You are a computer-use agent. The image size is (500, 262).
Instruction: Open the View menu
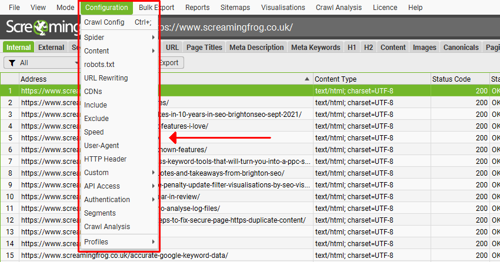pyautogui.click(x=38, y=7)
